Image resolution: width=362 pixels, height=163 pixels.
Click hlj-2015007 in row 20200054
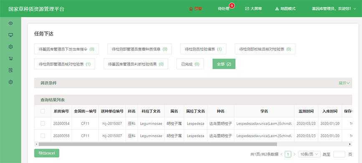112,123
